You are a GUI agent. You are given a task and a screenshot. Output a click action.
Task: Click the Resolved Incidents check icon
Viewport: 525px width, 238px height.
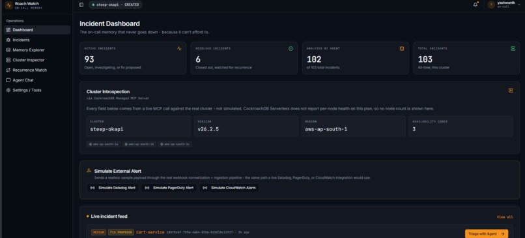(x=291, y=49)
